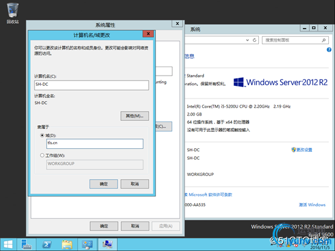Click 取消 in the 系统属性 window
This screenshot has width=335, height=251.
[x=135, y=226]
